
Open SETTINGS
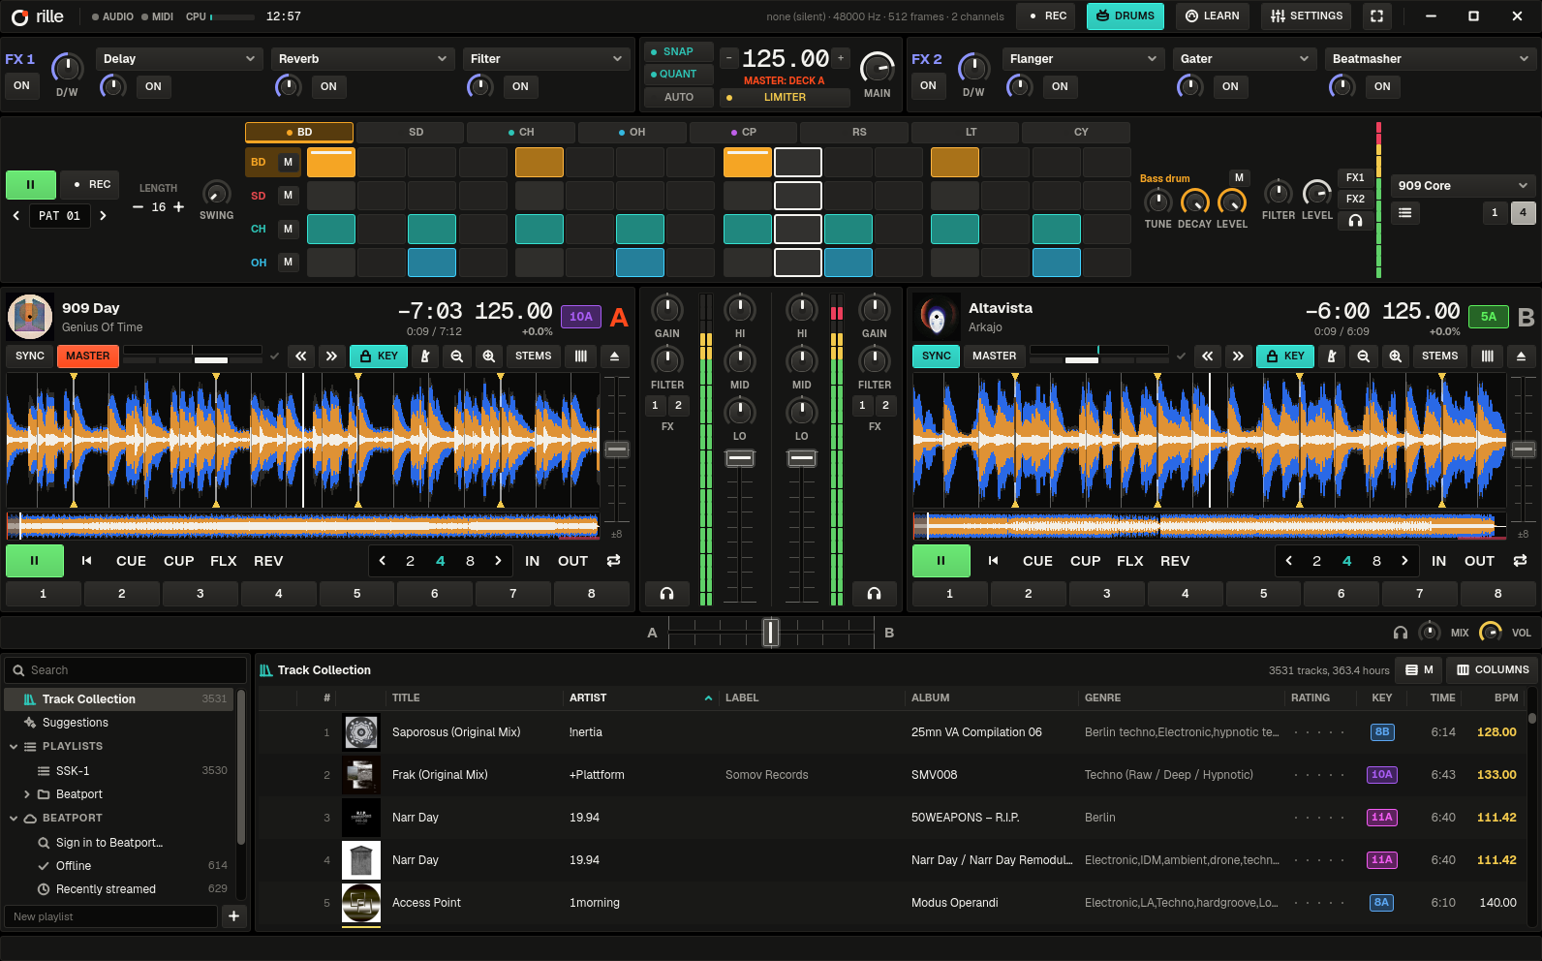[1307, 16]
